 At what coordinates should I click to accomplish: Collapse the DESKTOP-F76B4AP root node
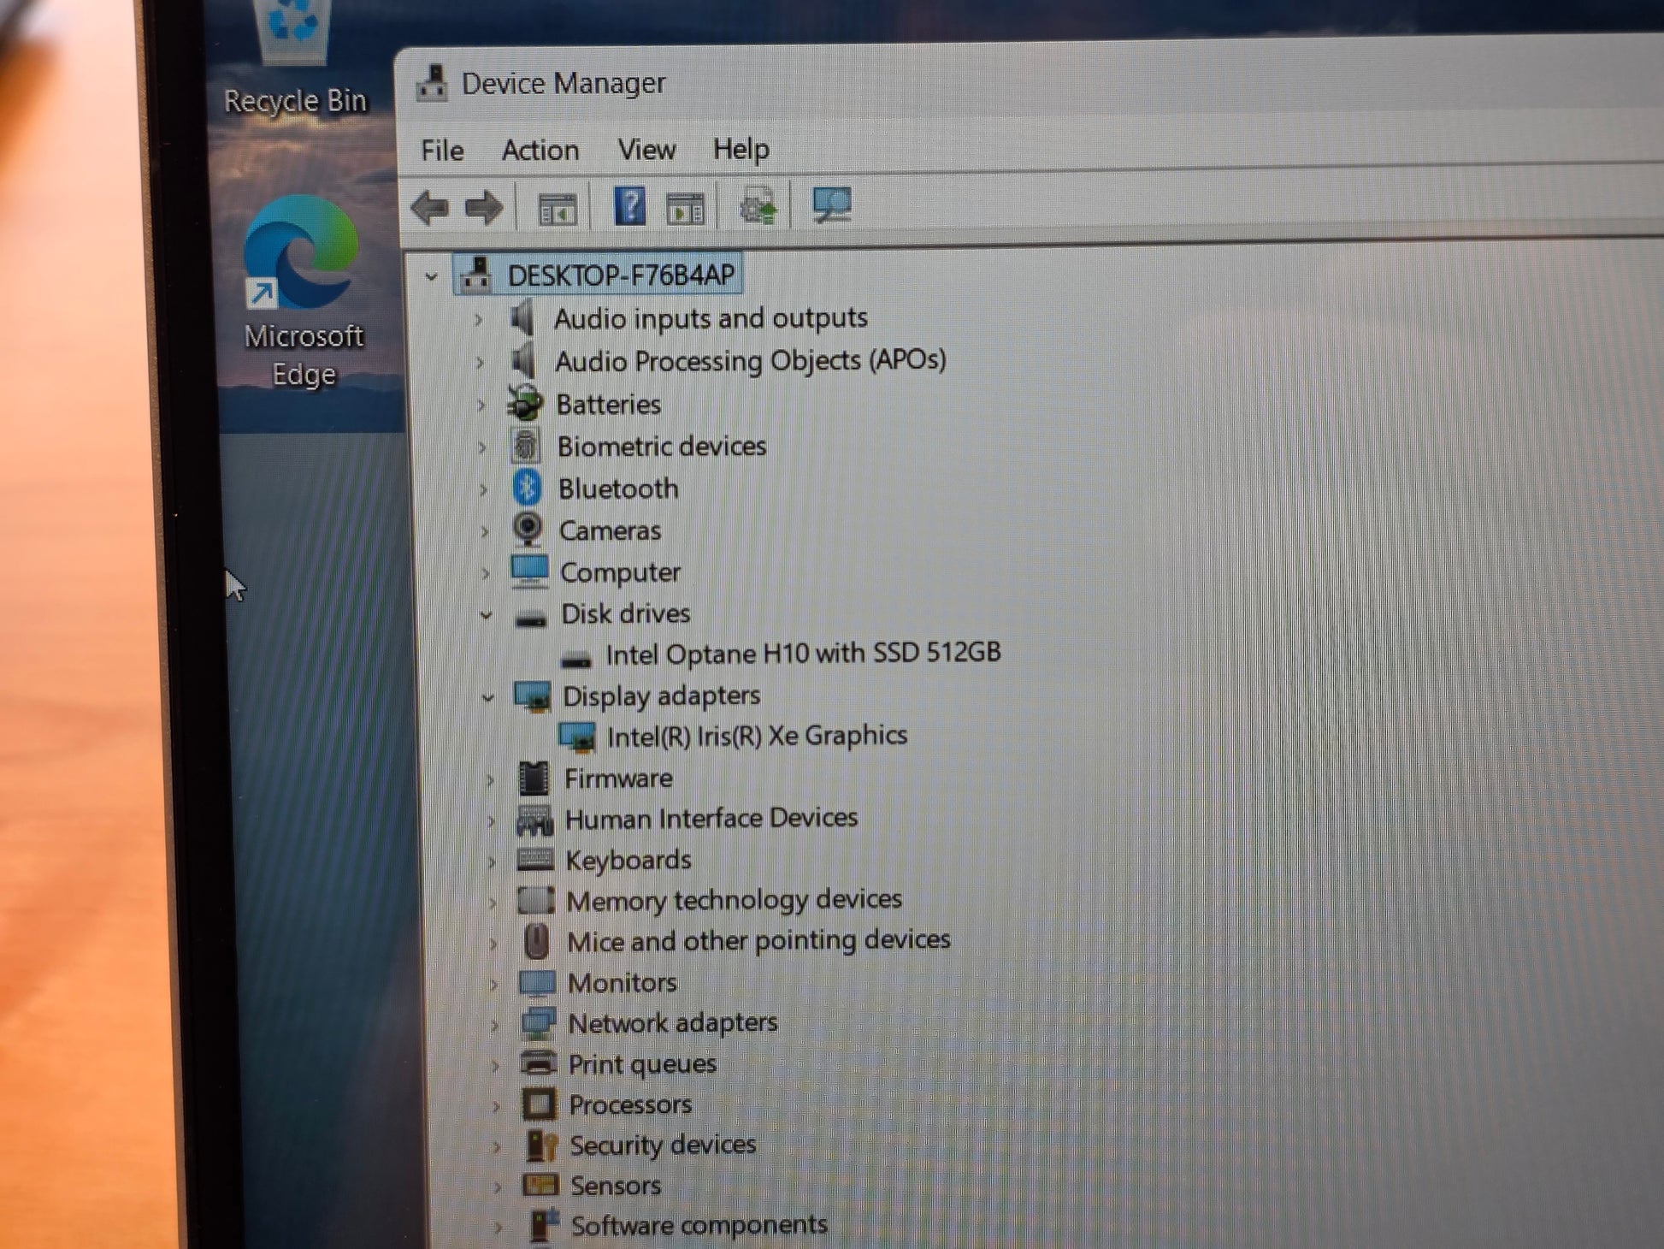pos(432,276)
